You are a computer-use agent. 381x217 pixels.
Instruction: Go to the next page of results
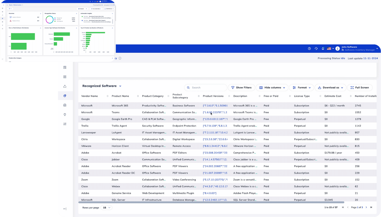(x=366, y=207)
